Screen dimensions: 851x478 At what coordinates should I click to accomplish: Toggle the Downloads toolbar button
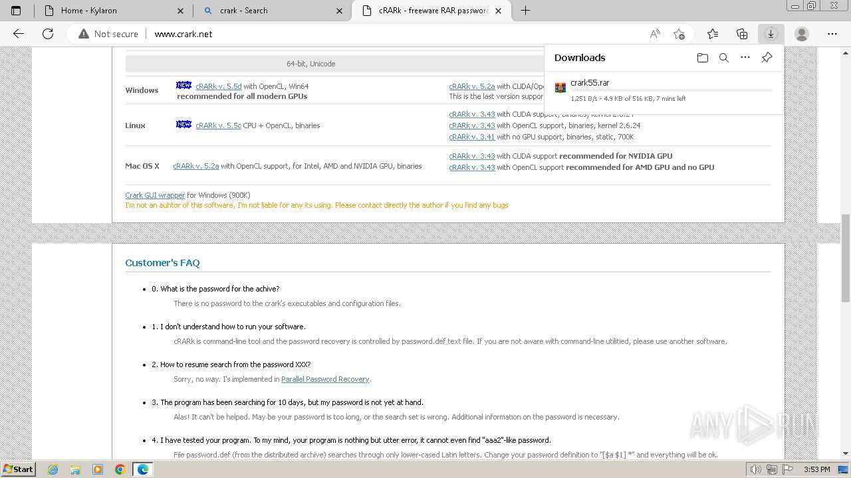point(771,34)
